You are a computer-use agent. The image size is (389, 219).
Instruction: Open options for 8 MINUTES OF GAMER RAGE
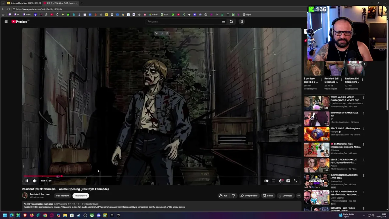tap(363, 113)
